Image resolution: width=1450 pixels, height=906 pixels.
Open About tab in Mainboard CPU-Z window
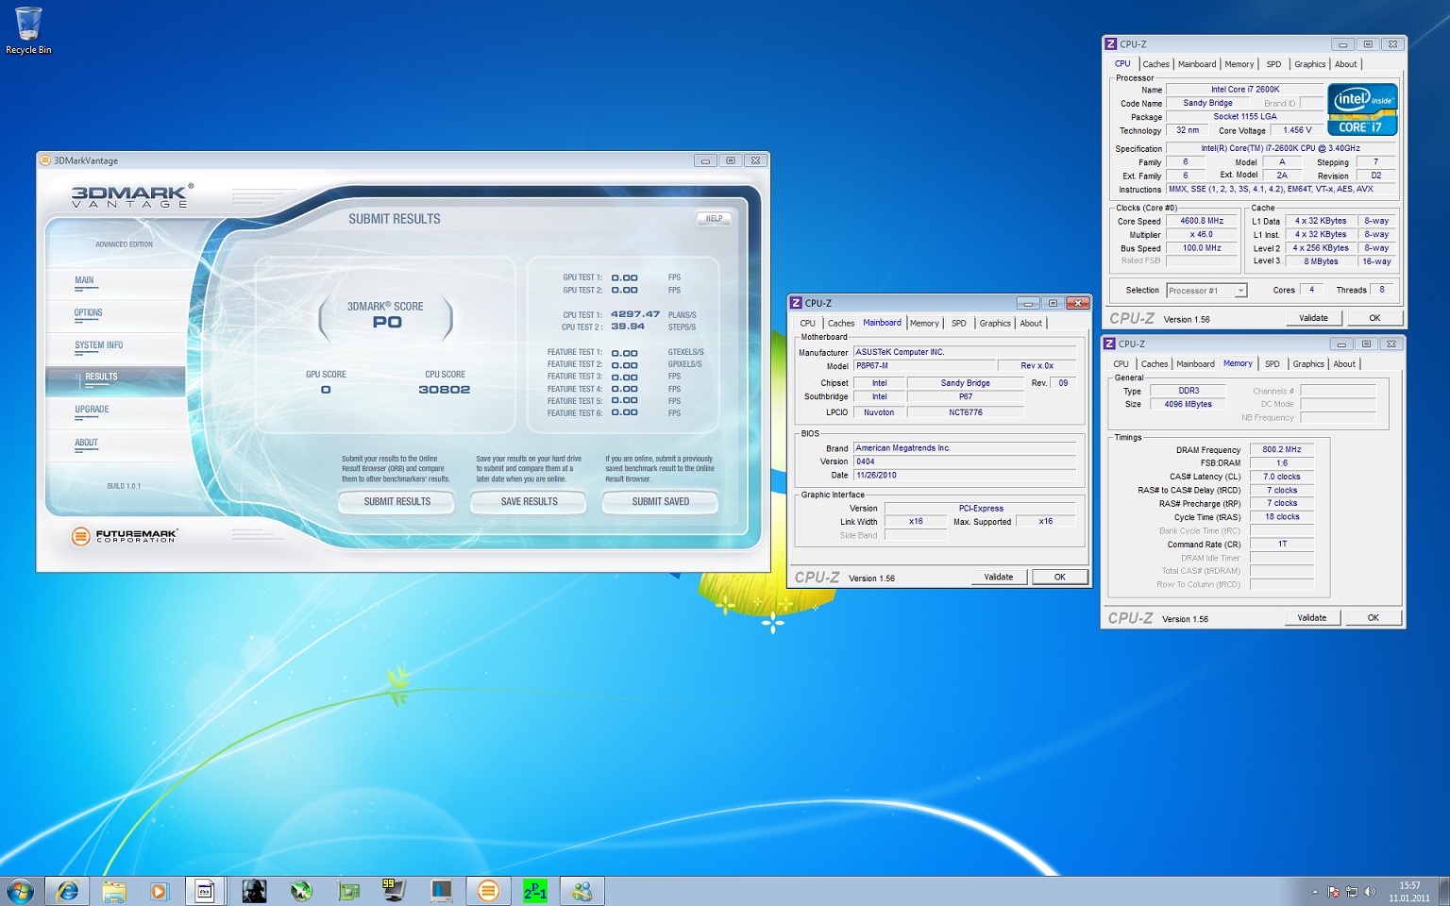pos(1031,323)
